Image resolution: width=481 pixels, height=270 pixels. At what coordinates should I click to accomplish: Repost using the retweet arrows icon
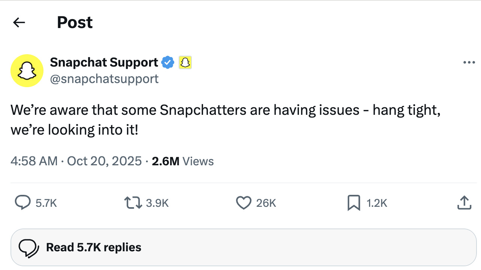pyautogui.click(x=132, y=203)
